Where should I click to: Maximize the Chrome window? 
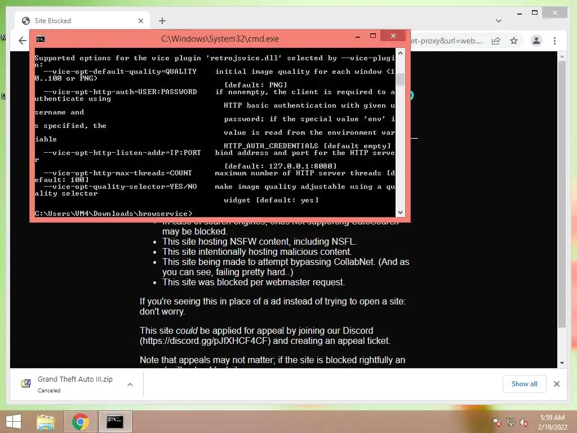pyautogui.click(x=535, y=12)
